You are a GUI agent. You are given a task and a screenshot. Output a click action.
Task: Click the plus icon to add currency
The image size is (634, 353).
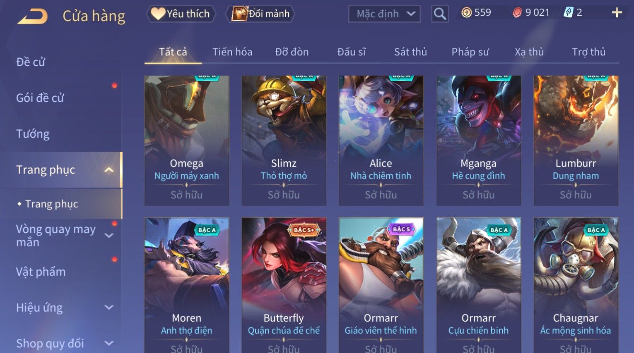(617, 13)
